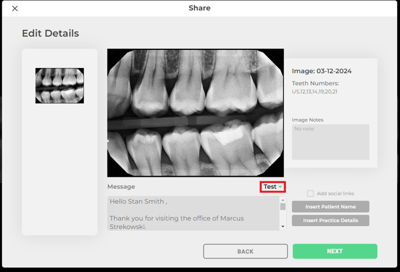
Task: Click the Image Notes label
Action: pyautogui.click(x=308, y=120)
